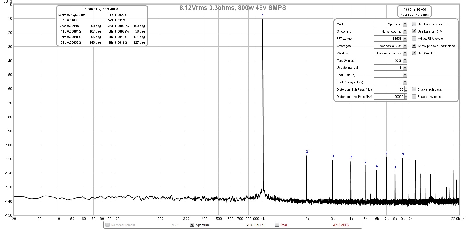Open the Update Interval dropdown
Screen dimensions: 466x229
[x=390, y=68]
